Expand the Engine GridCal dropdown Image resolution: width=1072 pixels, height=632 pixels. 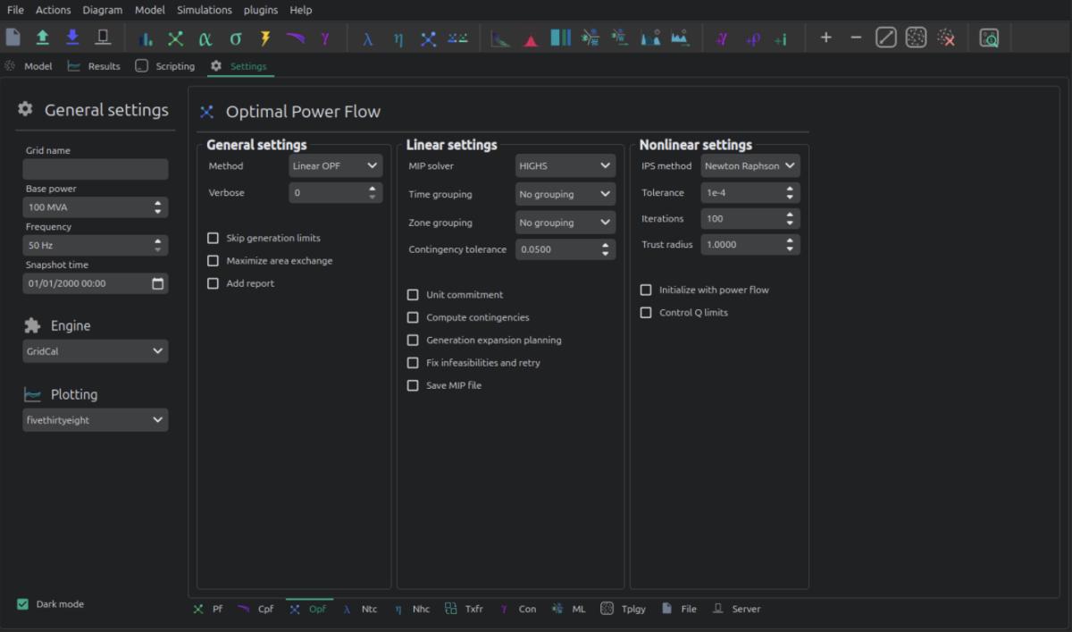point(96,351)
